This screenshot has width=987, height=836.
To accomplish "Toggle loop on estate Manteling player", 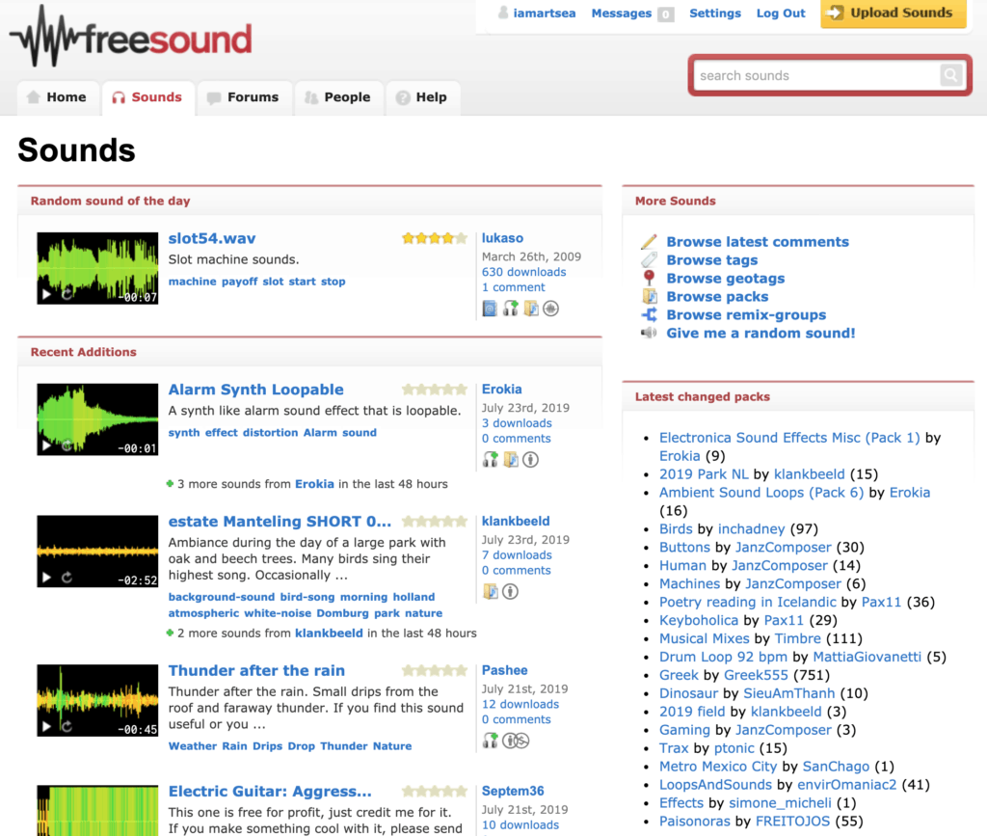I will [x=67, y=578].
